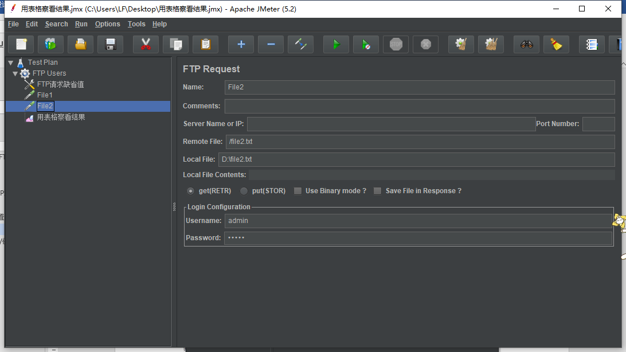Image resolution: width=626 pixels, height=352 pixels.
Task: Minimize the JMeter window
Action: click(555, 9)
